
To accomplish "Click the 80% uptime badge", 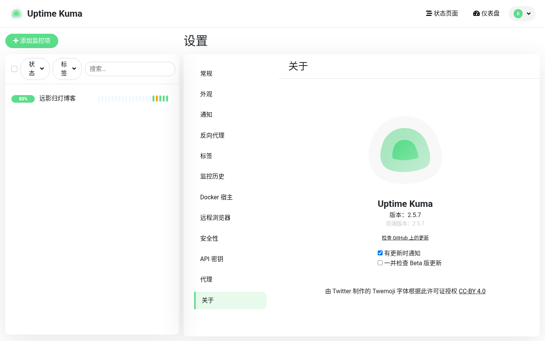I will pyautogui.click(x=23, y=99).
